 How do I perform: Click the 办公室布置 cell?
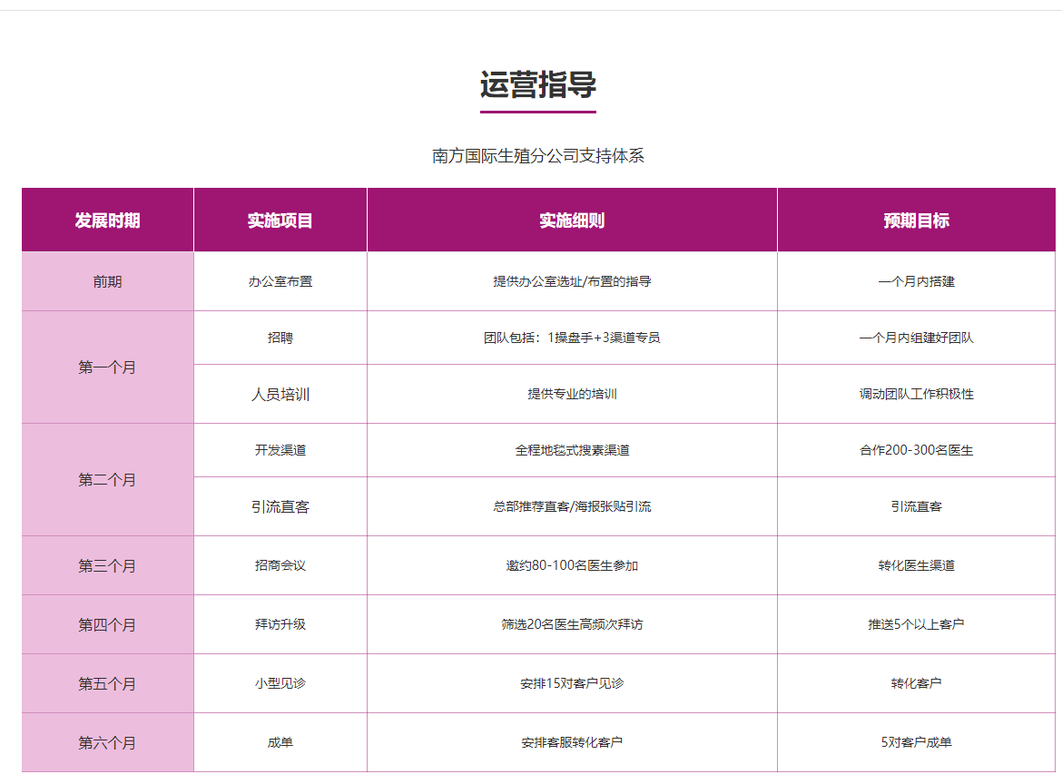(279, 281)
